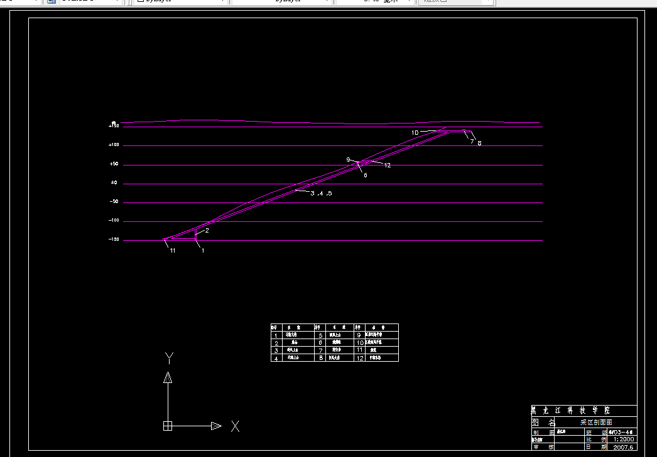
Task: Select callout number 2 above the -150 line
Action: [x=207, y=231]
